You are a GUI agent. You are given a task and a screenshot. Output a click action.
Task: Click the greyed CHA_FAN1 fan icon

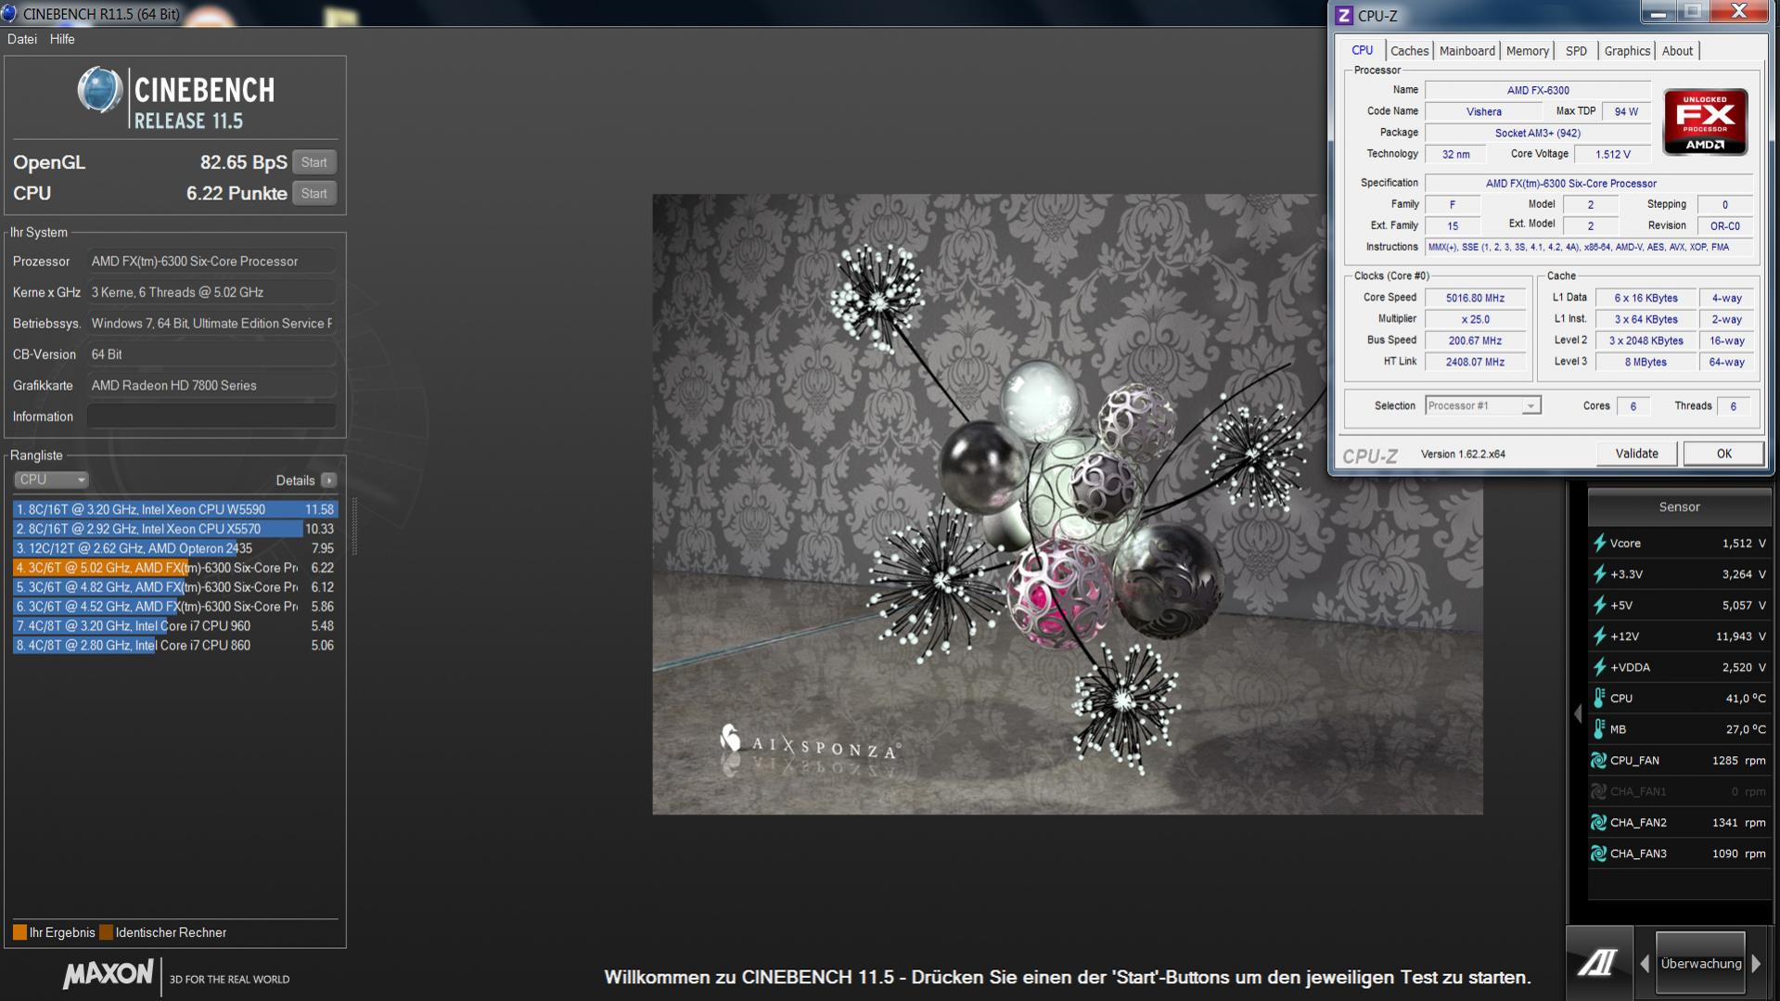1599,791
